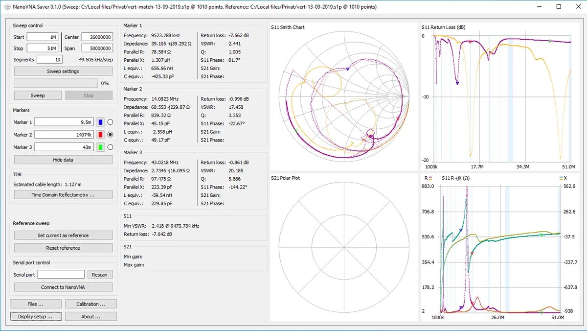The width and height of the screenshot is (587, 331).
Task: Click the Marker 3 frequency field
Action: (x=64, y=147)
